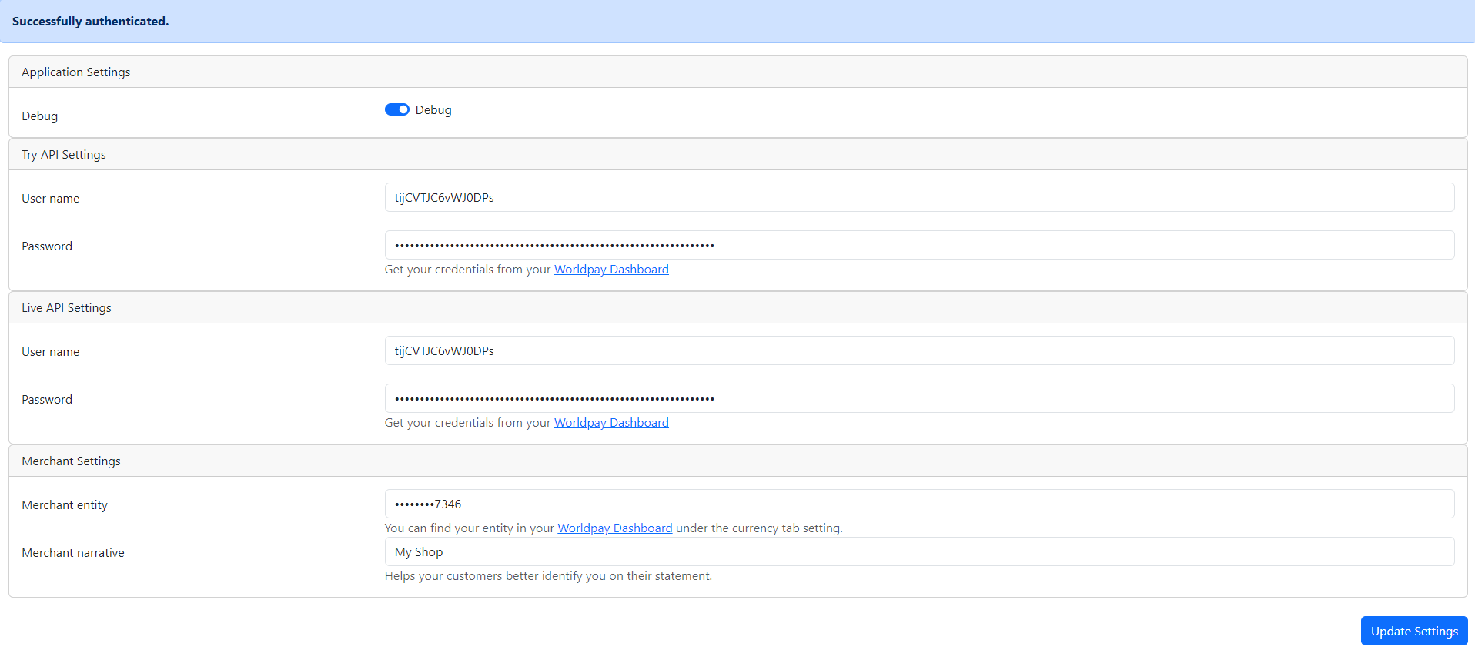Open Worldpay Dashboard link under Try API
This screenshot has height=657, width=1475.
pyautogui.click(x=611, y=270)
